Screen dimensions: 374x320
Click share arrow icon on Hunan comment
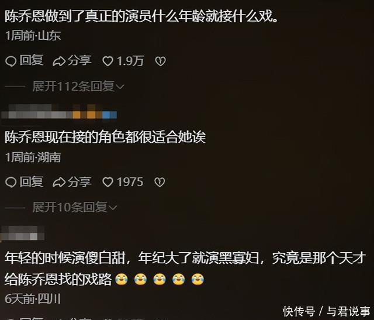click(58, 182)
